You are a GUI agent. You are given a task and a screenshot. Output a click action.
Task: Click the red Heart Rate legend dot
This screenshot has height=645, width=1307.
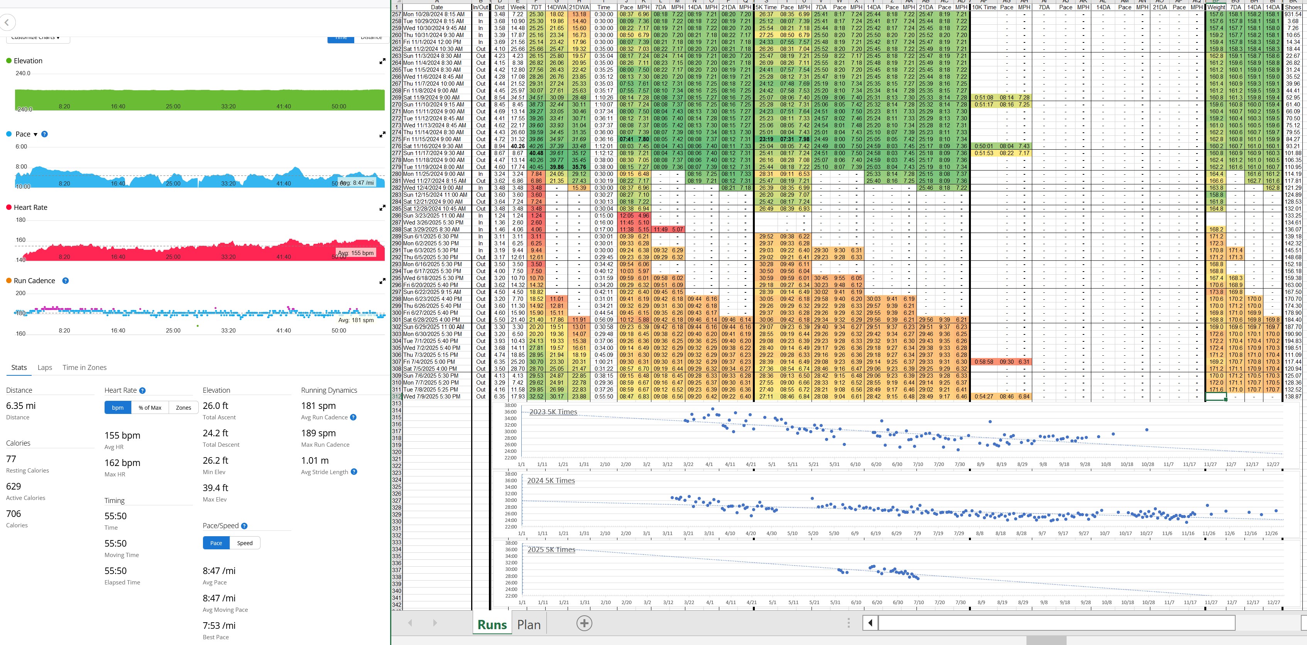[8, 208]
